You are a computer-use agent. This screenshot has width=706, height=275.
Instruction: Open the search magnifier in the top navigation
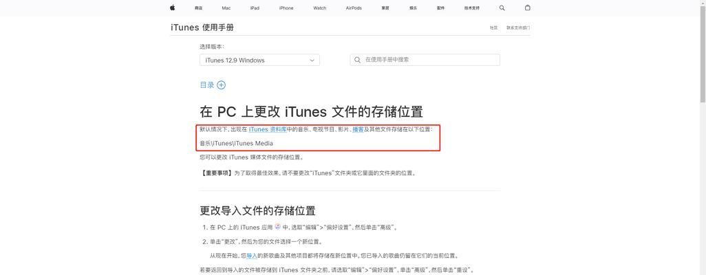point(502,8)
